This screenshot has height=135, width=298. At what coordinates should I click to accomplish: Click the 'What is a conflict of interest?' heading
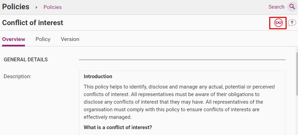(x=118, y=127)
